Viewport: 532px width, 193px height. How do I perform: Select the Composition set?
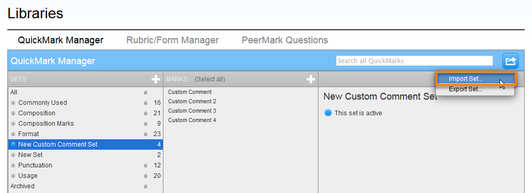[86, 113]
